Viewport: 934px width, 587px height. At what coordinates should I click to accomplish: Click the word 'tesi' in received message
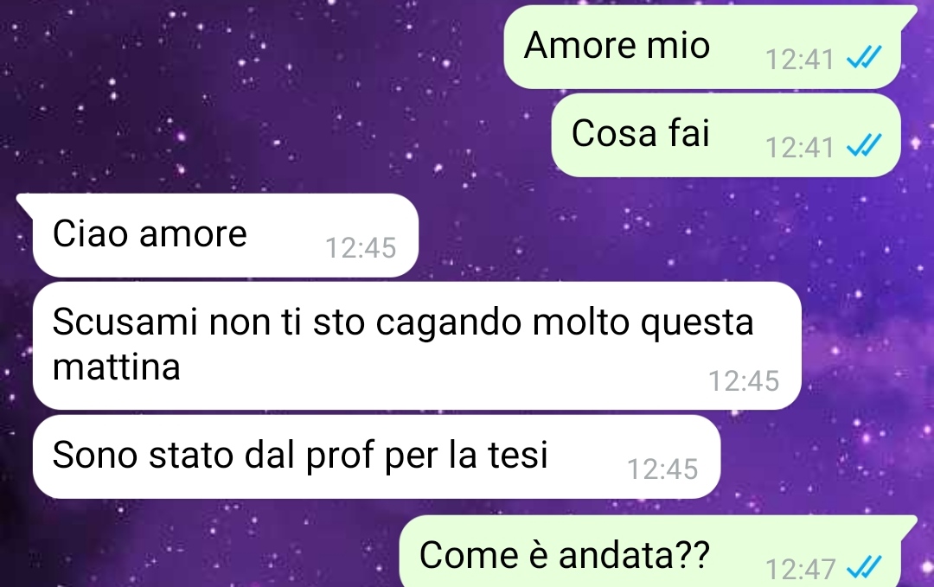pyautogui.click(x=518, y=455)
